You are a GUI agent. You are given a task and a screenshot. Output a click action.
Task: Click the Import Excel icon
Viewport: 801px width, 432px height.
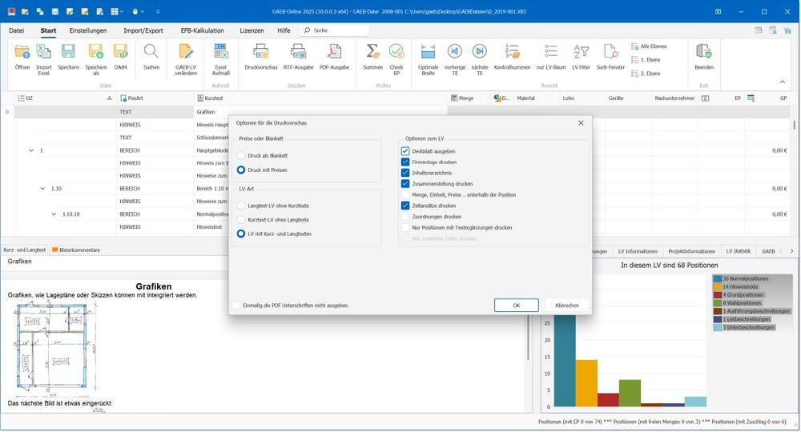44,53
